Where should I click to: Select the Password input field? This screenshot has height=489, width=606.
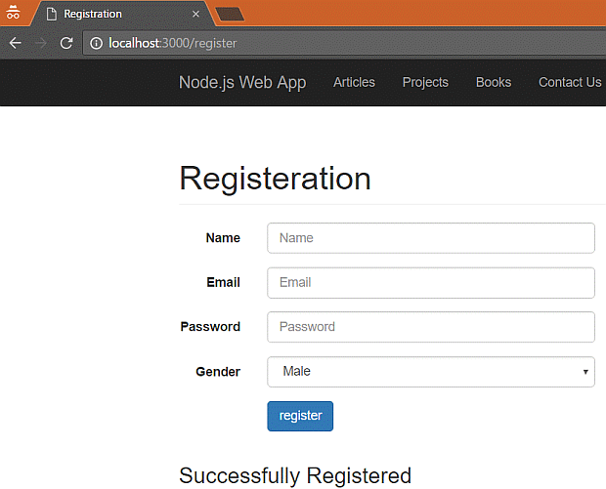431,327
